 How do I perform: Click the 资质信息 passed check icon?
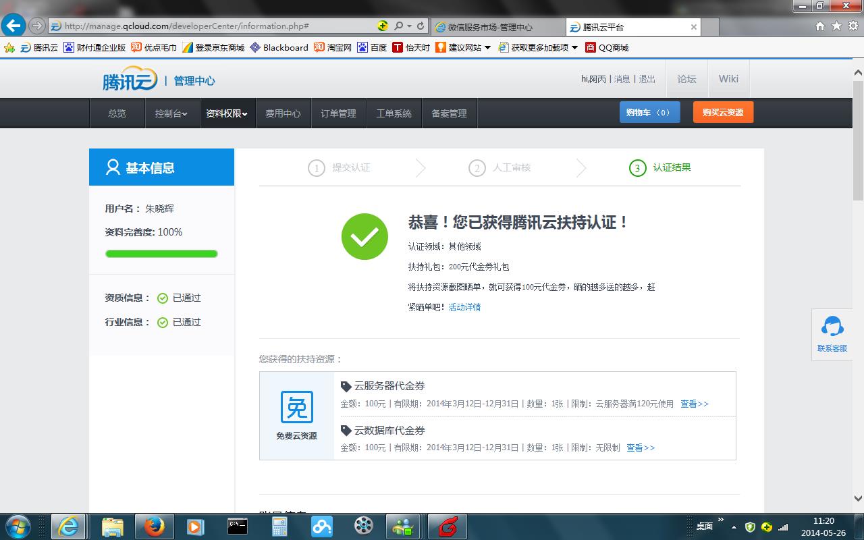(x=163, y=298)
